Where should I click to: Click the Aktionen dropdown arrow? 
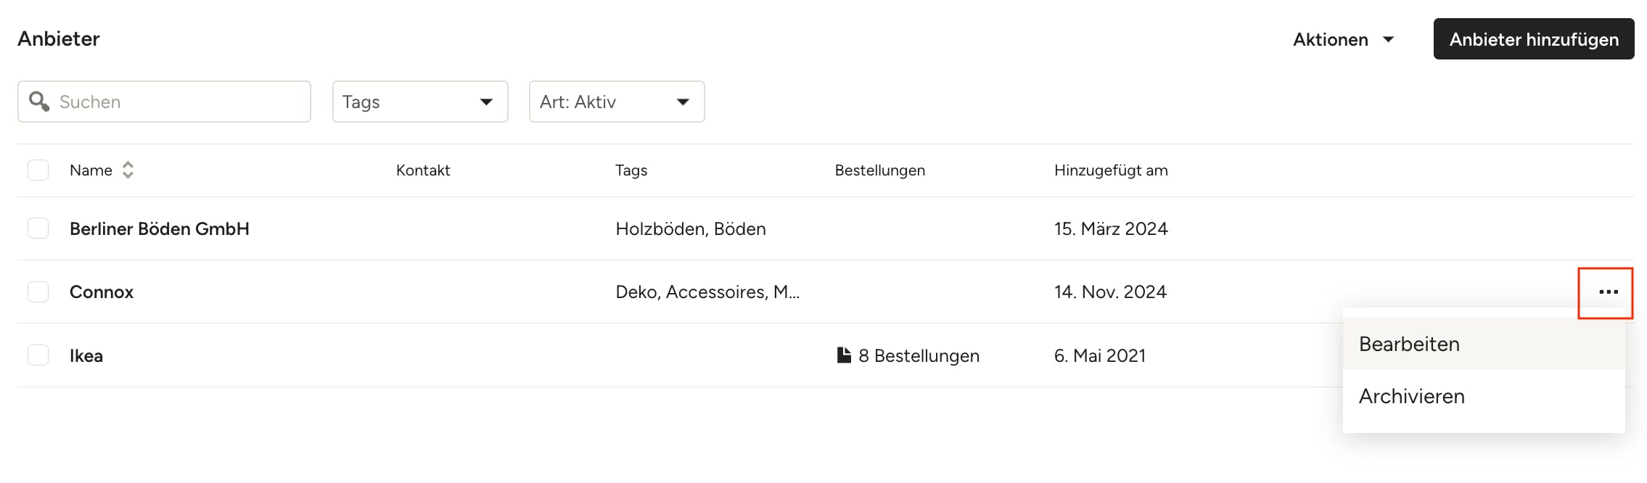1388,39
